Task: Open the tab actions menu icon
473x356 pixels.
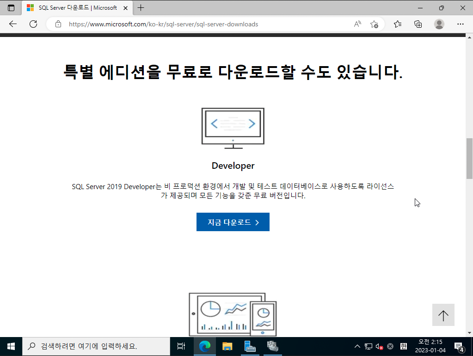Action: coord(11,8)
